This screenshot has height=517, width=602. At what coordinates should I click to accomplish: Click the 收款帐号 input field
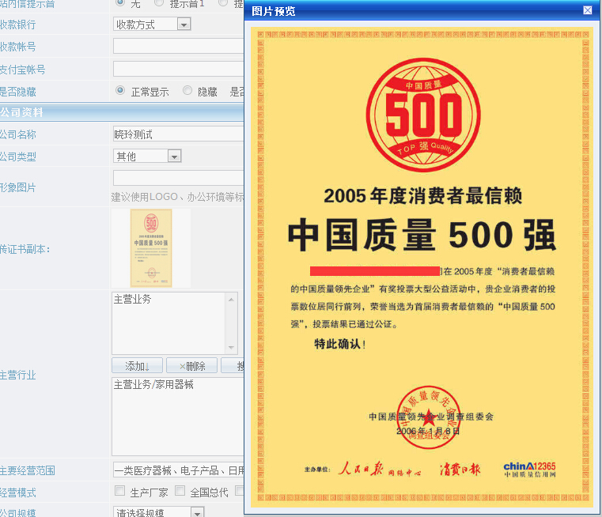pyautogui.click(x=178, y=47)
